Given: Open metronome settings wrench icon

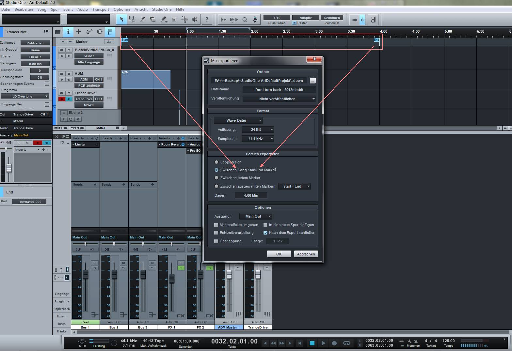Looking at the screenshot, I should (409, 341).
